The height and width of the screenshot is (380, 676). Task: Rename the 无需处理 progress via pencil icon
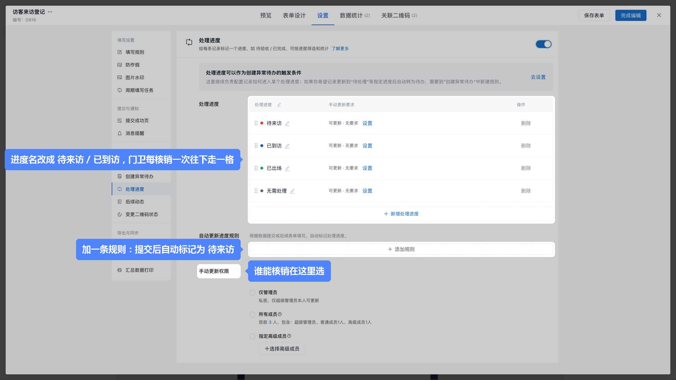click(292, 191)
